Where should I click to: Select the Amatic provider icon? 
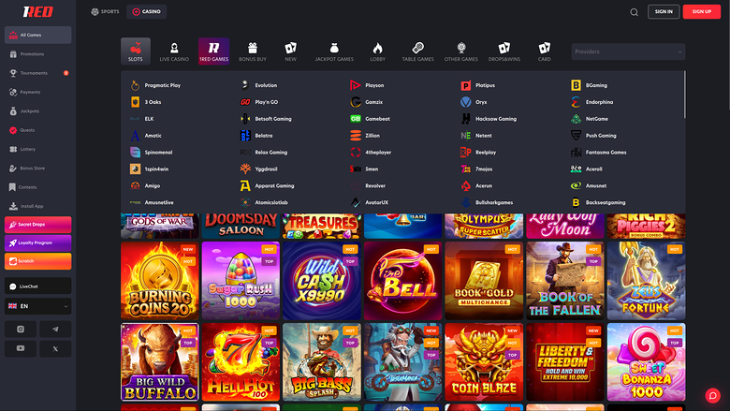pos(135,136)
